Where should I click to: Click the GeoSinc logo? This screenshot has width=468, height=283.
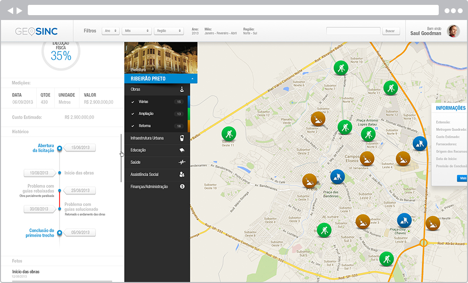[x=36, y=31]
